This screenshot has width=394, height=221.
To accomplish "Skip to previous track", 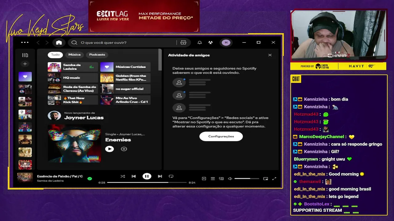I will coord(134,176).
